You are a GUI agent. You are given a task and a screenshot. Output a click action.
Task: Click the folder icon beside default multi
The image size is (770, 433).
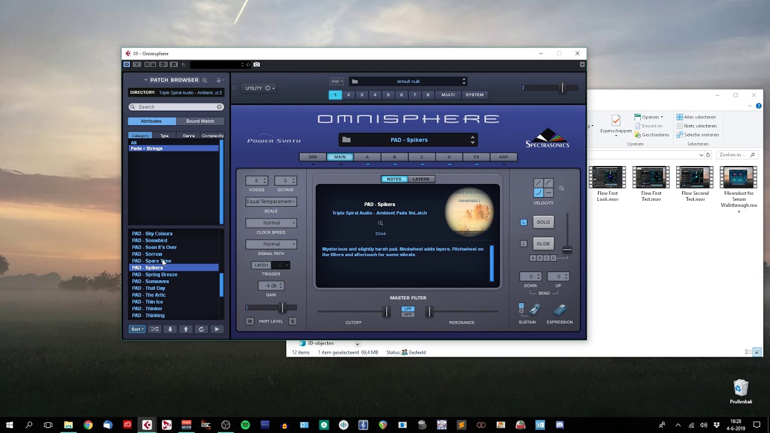coord(355,81)
